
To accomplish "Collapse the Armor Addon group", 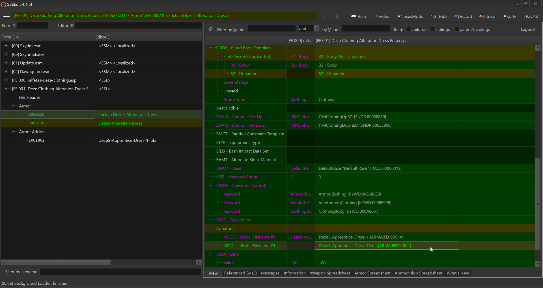I will [13, 131].
